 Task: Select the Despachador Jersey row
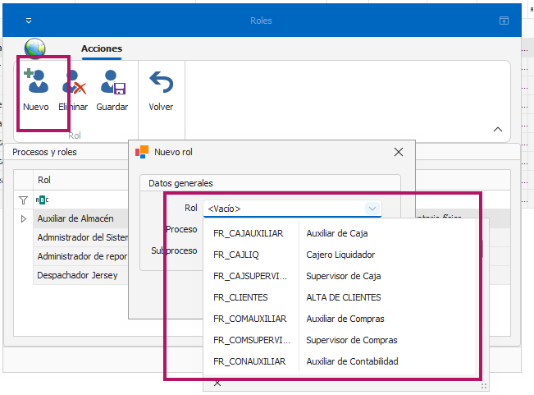[x=77, y=275]
